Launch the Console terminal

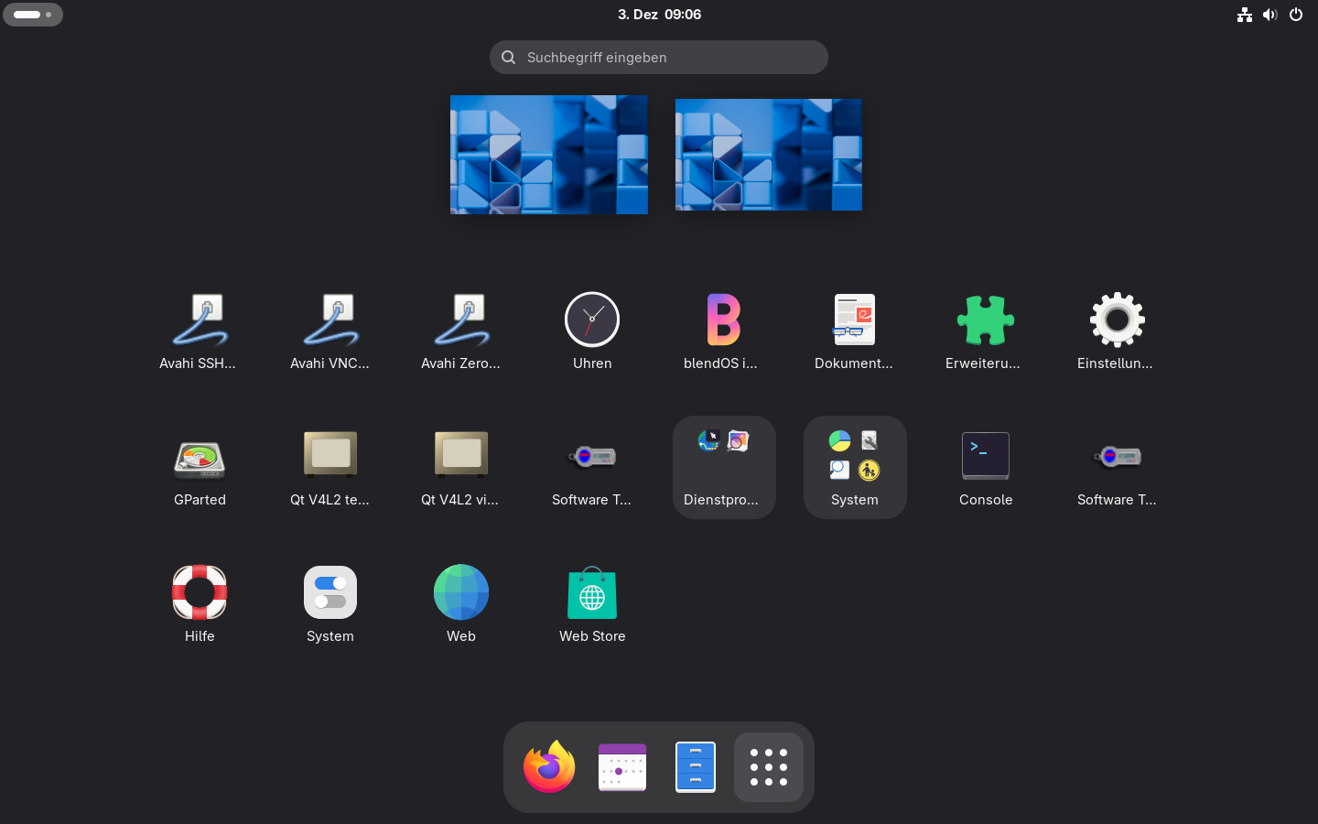click(x=985, y=468)
